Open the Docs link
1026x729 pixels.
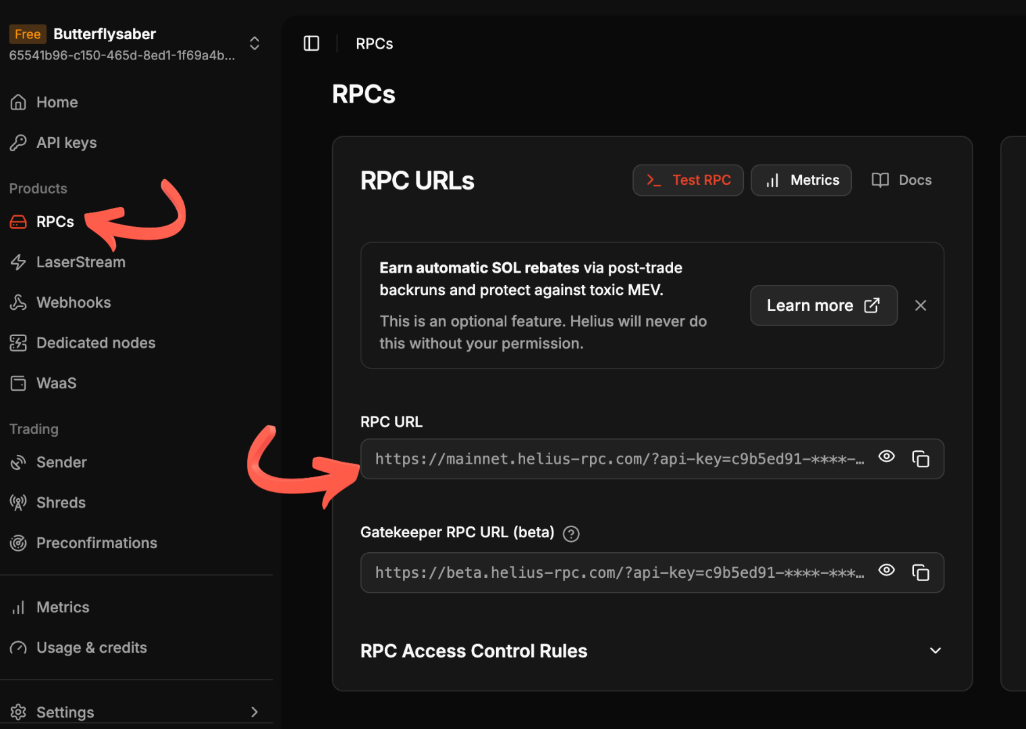point(901,180)
